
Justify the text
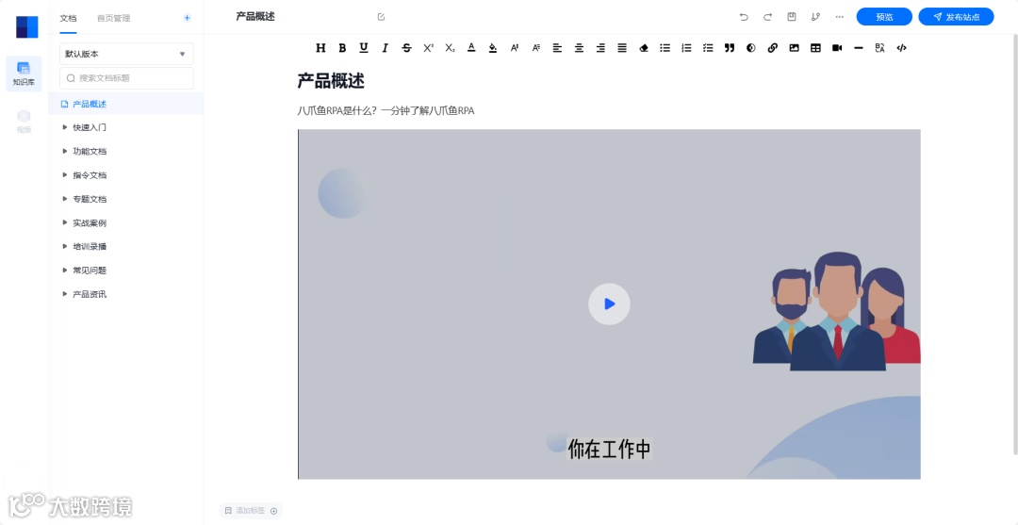point(622,47)
